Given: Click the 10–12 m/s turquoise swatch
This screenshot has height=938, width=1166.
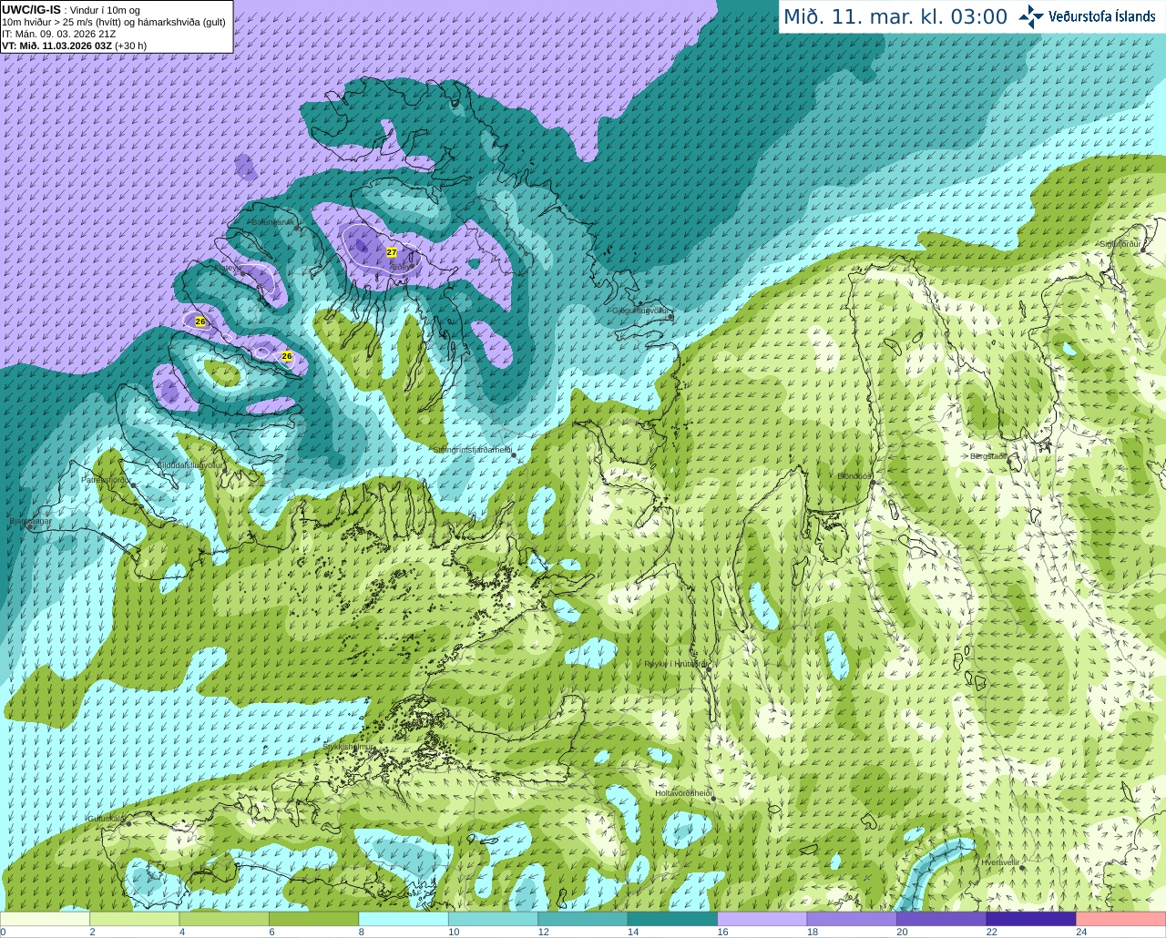Looking at the screenshot, I should (x=493, y=919).
